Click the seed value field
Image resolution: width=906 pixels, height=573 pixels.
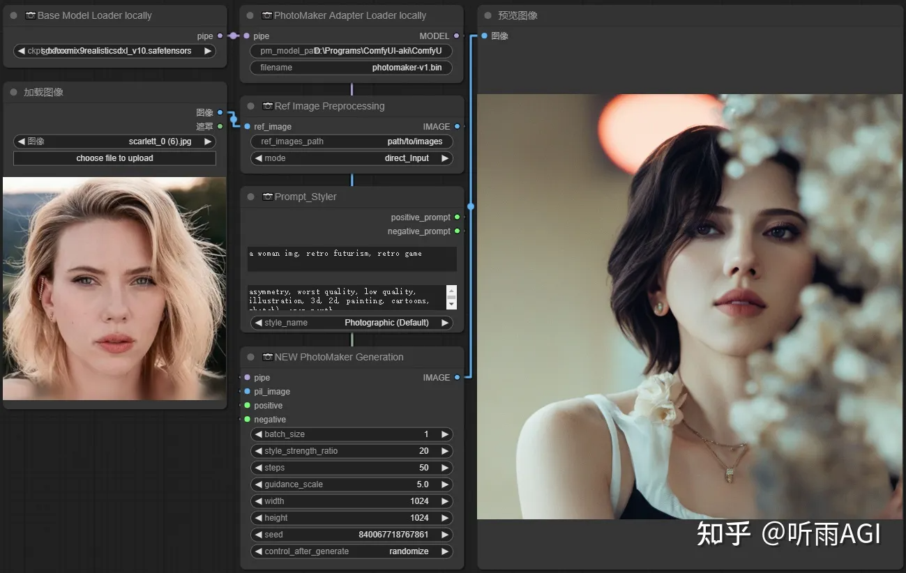tap(352, 535)
